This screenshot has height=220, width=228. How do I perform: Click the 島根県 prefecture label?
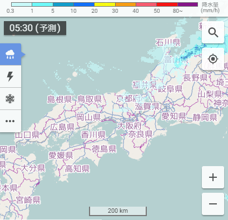coord(60,99)
